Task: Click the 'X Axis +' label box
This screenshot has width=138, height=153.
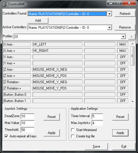Action: 17,51
